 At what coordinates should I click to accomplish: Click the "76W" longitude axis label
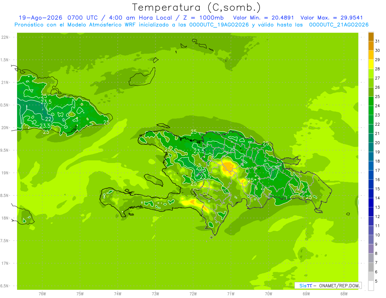coord(42,293)
